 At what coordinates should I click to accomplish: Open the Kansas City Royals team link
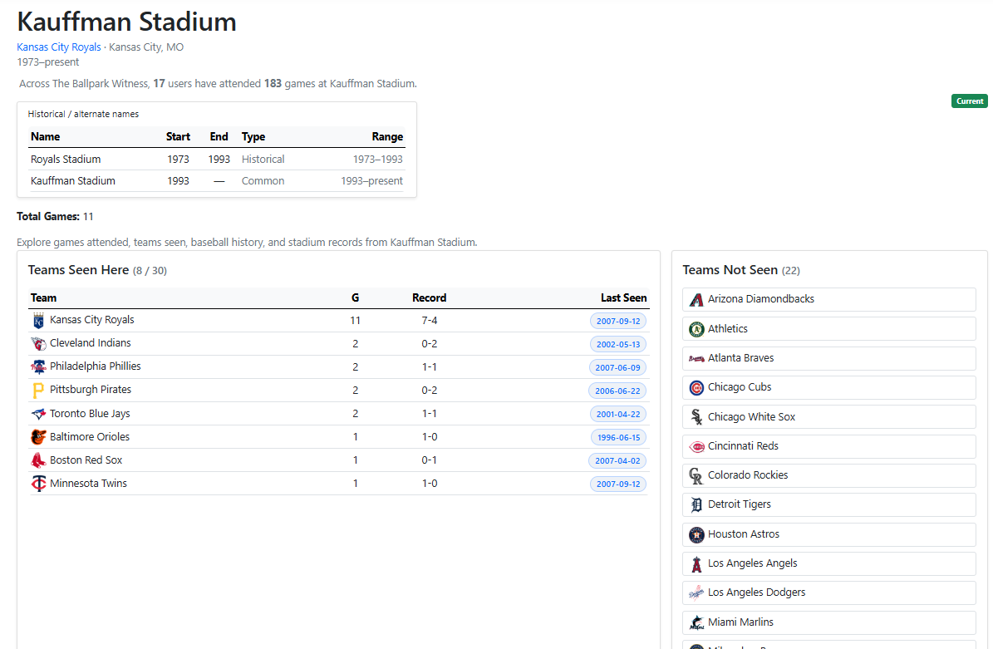click(x=59, y=47)
